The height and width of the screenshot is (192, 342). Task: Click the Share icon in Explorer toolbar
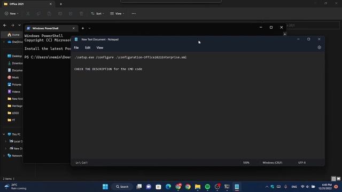pos(71,14)
